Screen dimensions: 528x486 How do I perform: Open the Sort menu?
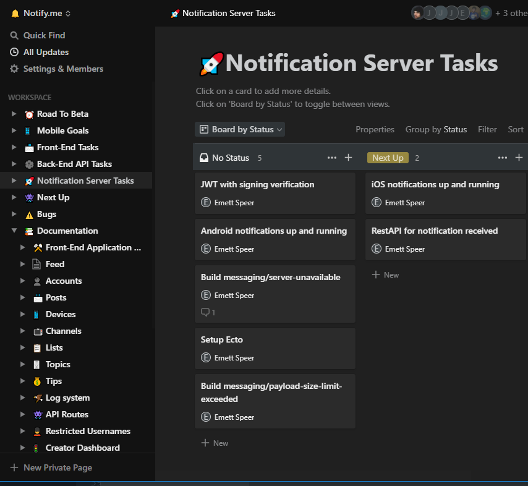516,129
